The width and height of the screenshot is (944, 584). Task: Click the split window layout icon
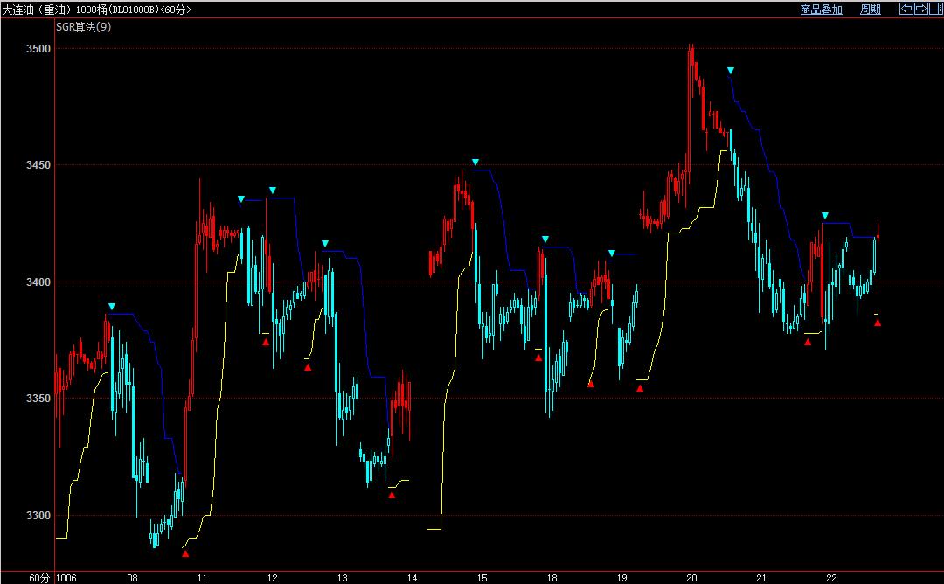(934, 9)
